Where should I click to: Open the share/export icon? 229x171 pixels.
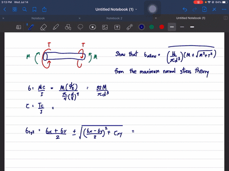[44, 9]
